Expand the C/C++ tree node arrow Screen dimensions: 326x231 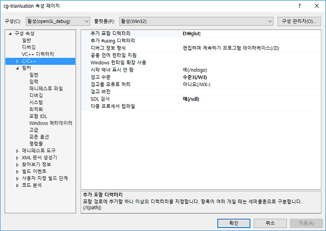click(x=17, y=62)
